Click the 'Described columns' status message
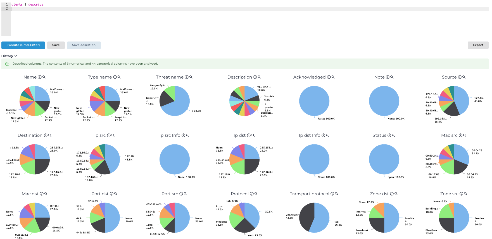The height and width of the screenshot is (239, 492). coord(85,64)
